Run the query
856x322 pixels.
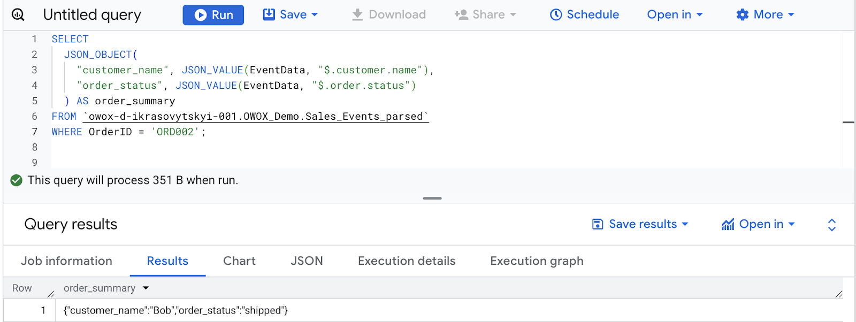[213, 15]
